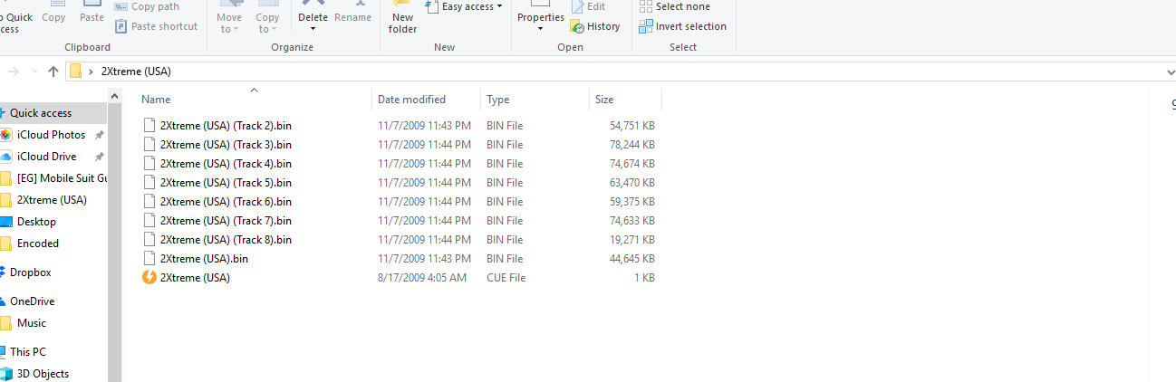1176x382 pixels.
Task: Click the navigation pane scroll up arrow
Action: pyautogui.click(x=114, y=95)
